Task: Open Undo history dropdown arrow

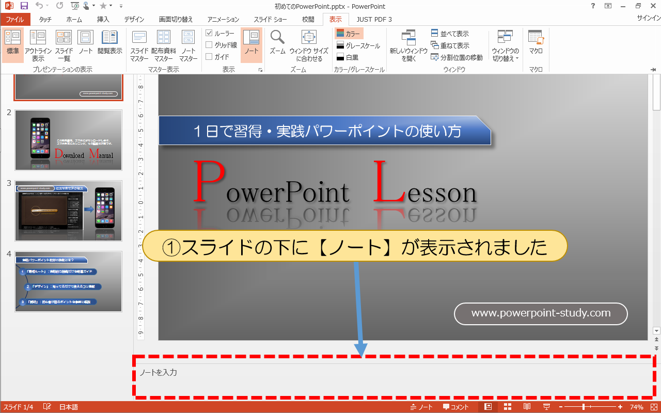Action: 48,6
